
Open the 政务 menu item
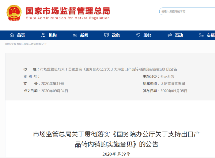[x=116, y=35]
